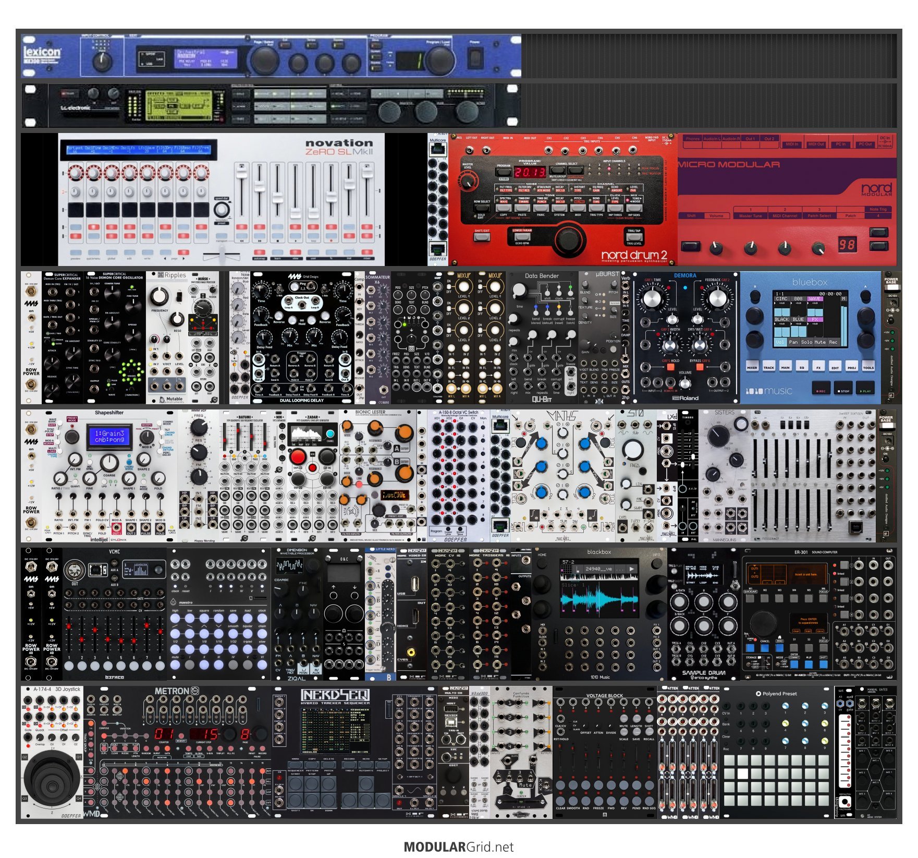Toggle the Demora HOLD button

(x=670, y=367)
